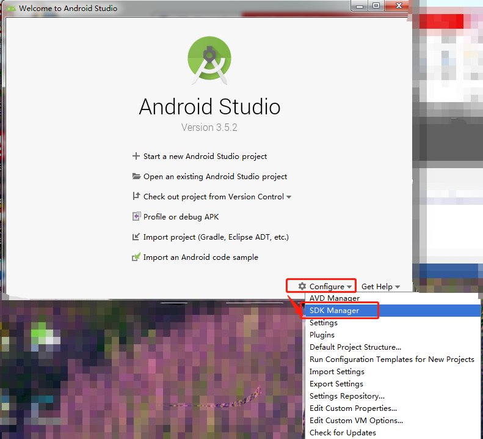Open Plugins from the Configure menu
Viewport: 483px width, 439px height.
point(393,334)
